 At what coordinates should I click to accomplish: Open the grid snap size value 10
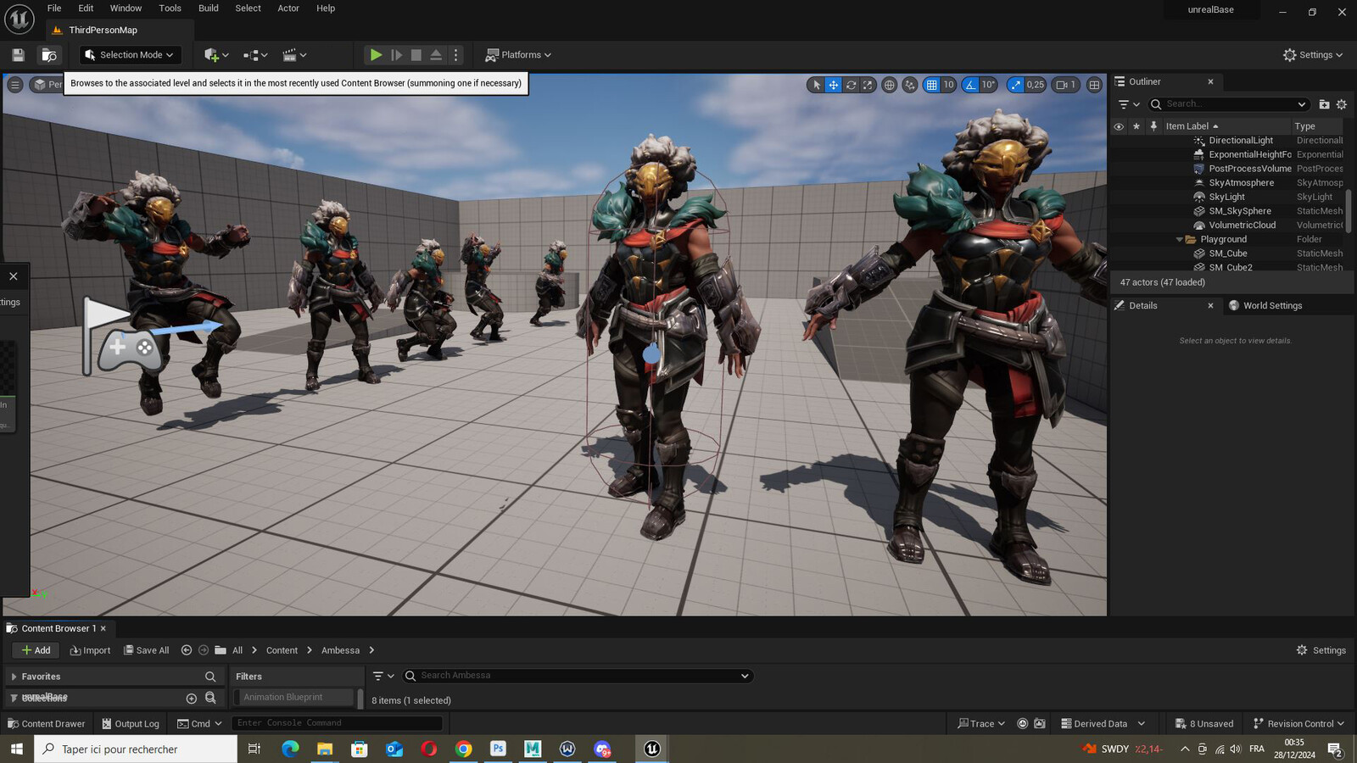[x=948, y=85]
